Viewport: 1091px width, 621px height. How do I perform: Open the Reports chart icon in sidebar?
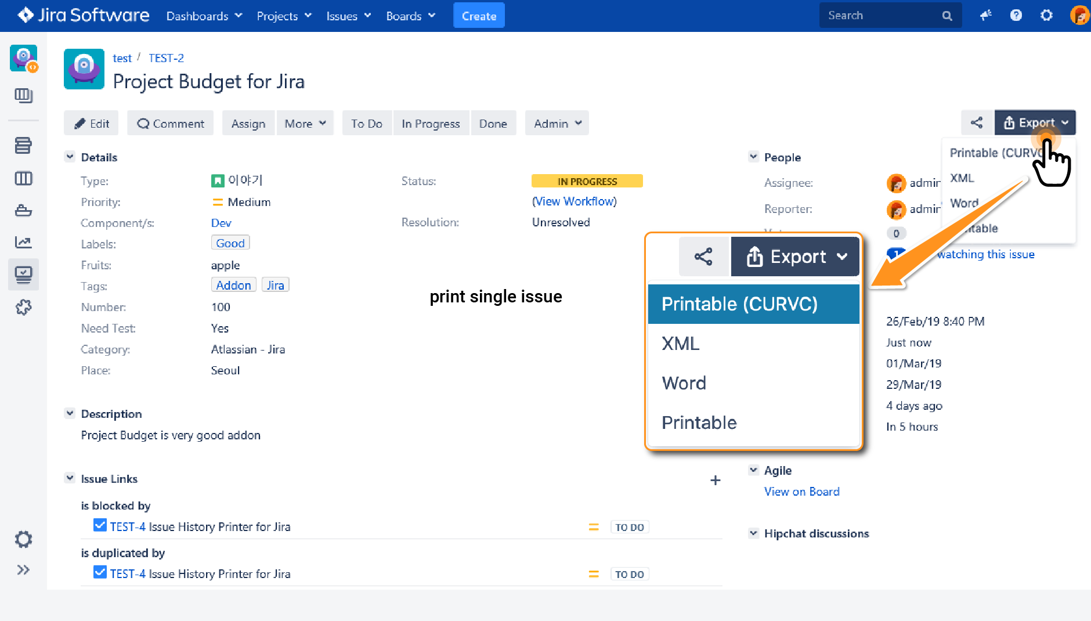(23, 242)
